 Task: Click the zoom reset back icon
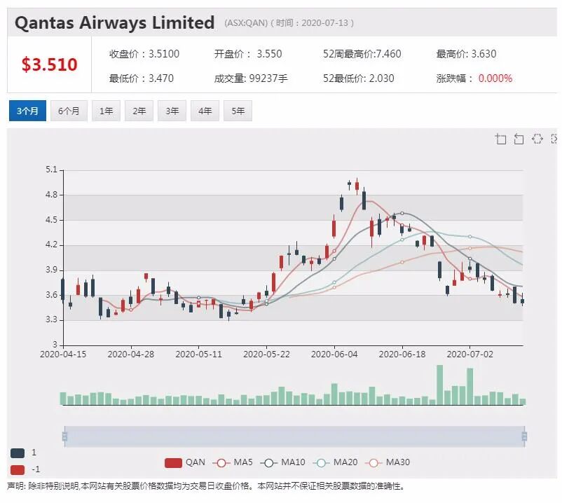pyautogui.click(x=519, y=139)
